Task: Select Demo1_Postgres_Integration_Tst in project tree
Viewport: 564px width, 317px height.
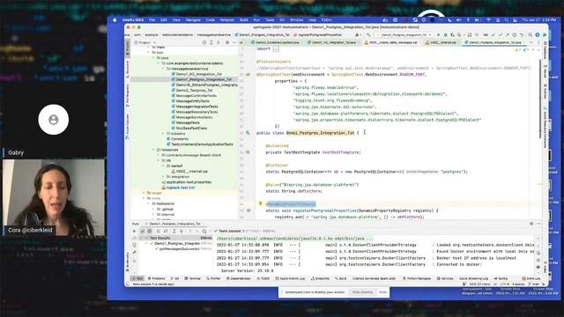Action: pos(204,79)
